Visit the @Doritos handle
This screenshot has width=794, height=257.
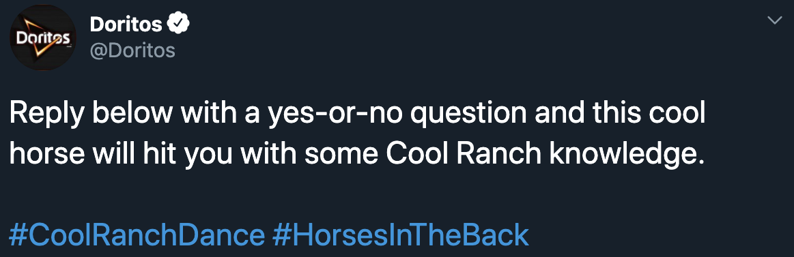click(132, 50)
